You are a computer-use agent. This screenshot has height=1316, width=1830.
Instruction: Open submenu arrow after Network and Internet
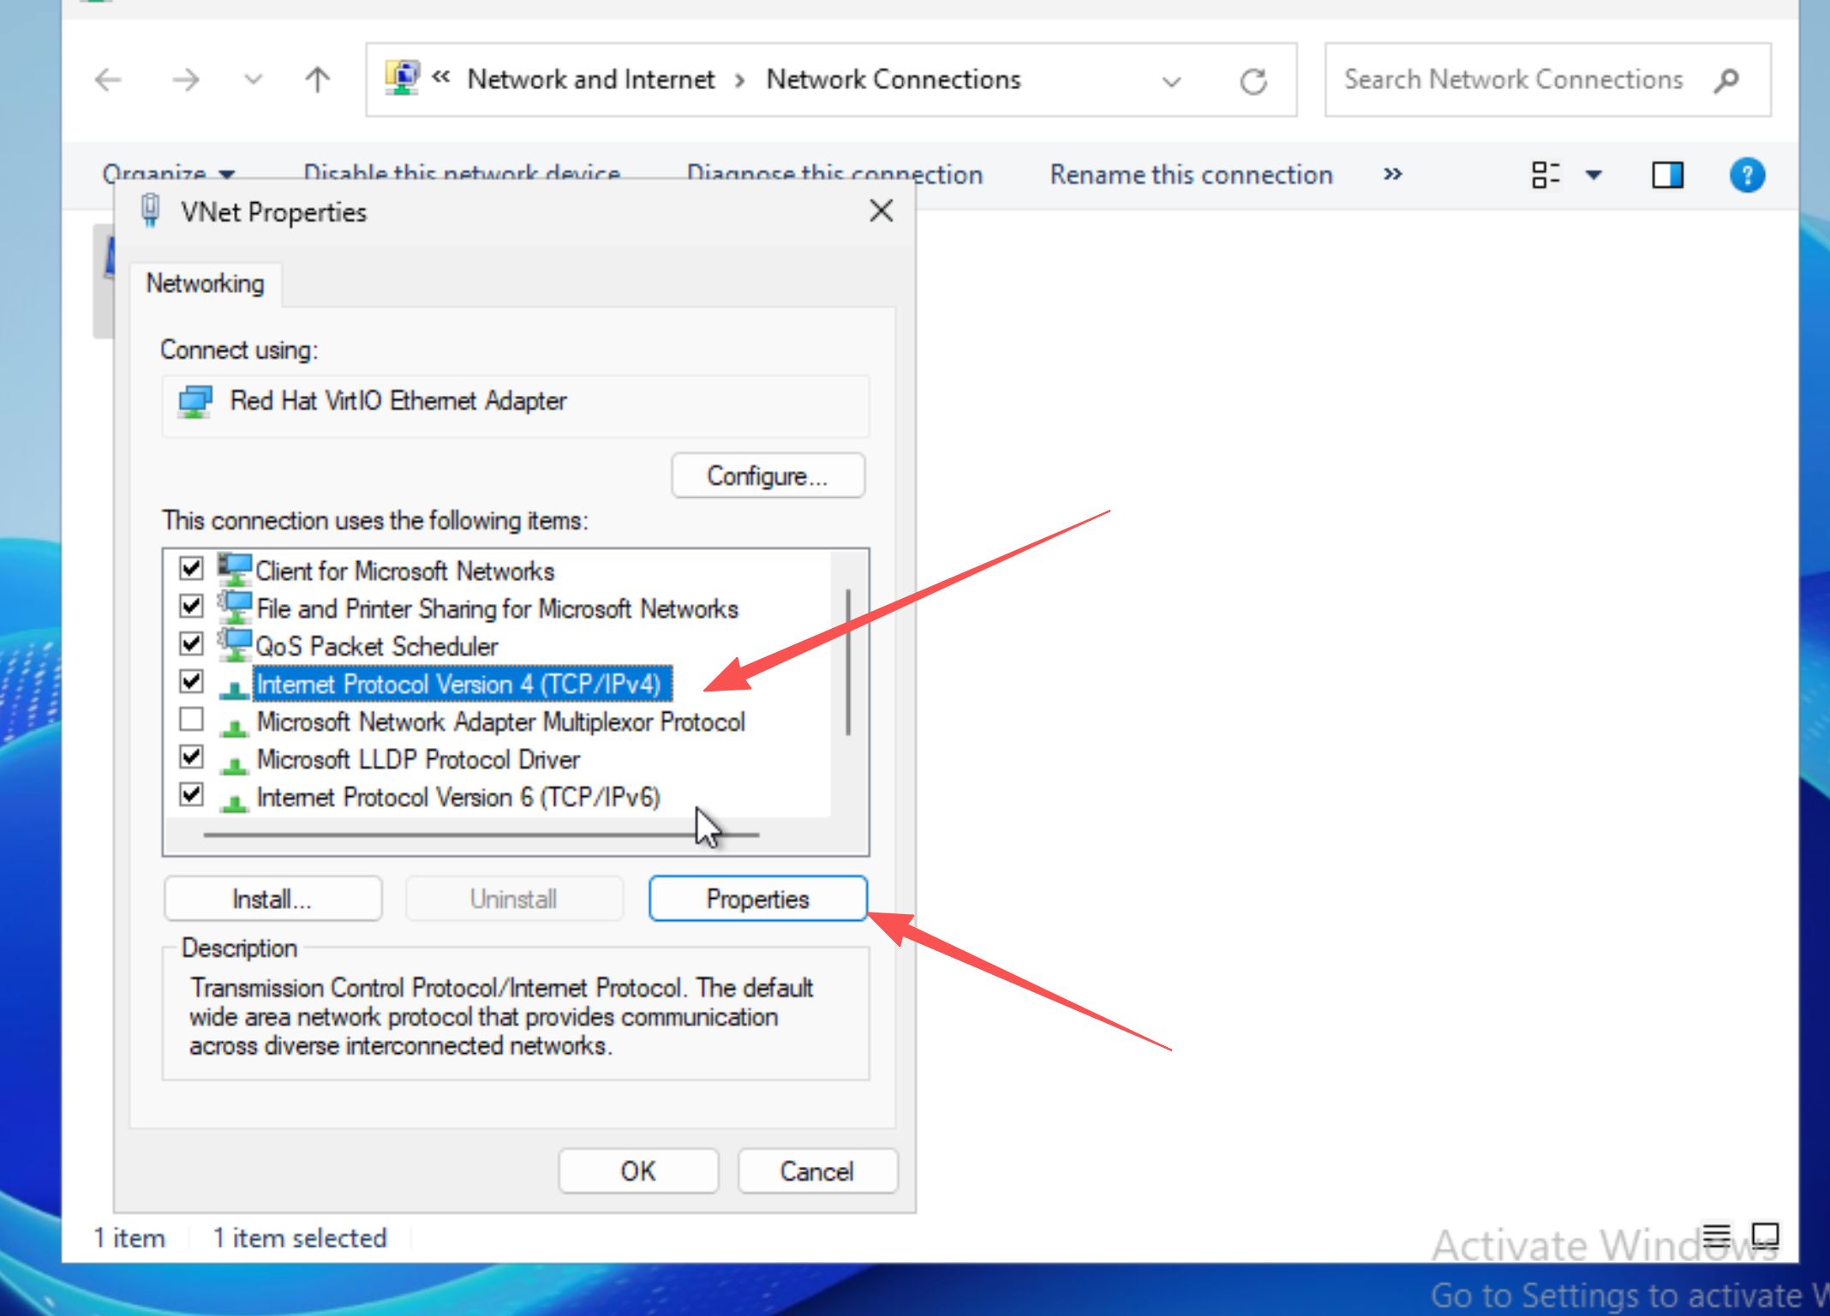pyautogui.click(x=739, y=81)
